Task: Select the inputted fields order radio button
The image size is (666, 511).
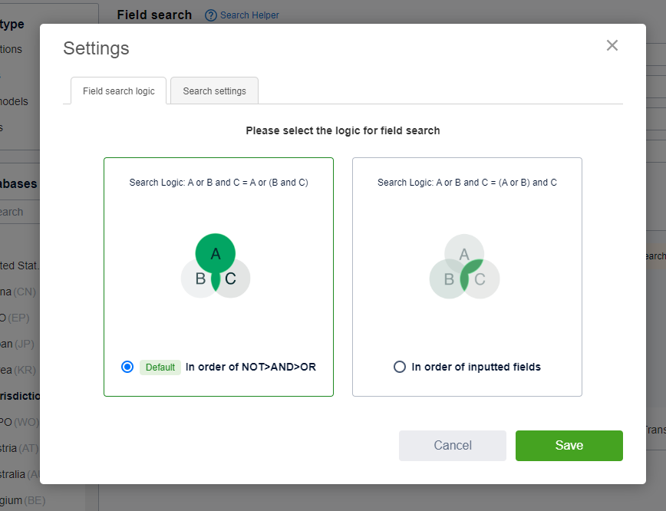Action: tap(399, 367)
